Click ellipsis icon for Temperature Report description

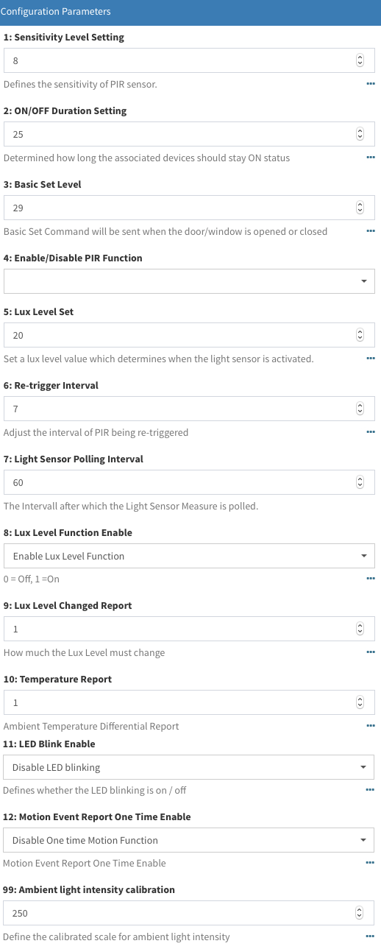[371, 726]
